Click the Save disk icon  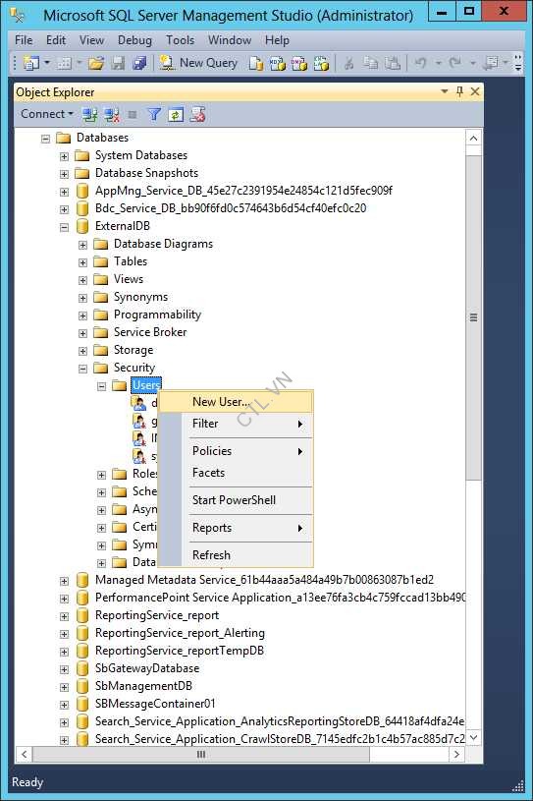pyautogui.click(x=118, y=63)
